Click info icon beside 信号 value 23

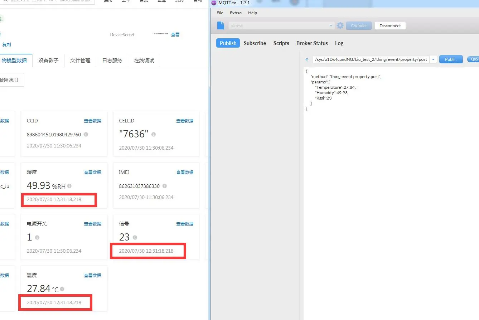[135, 237]
